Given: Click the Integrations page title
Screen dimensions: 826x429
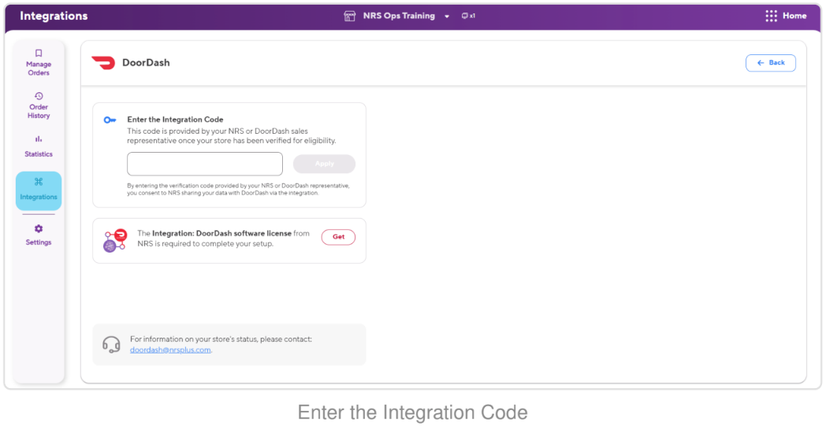Looking at the screenshot, I should click(54, 16).
